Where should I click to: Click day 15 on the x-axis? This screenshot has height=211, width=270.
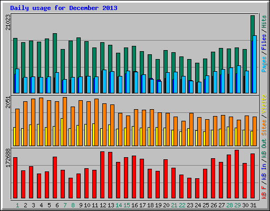coord(127,205)
